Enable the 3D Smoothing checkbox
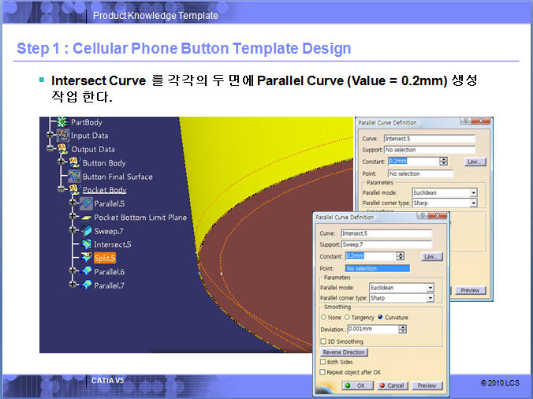The image size is (533, 399). (x=322, y=341)
